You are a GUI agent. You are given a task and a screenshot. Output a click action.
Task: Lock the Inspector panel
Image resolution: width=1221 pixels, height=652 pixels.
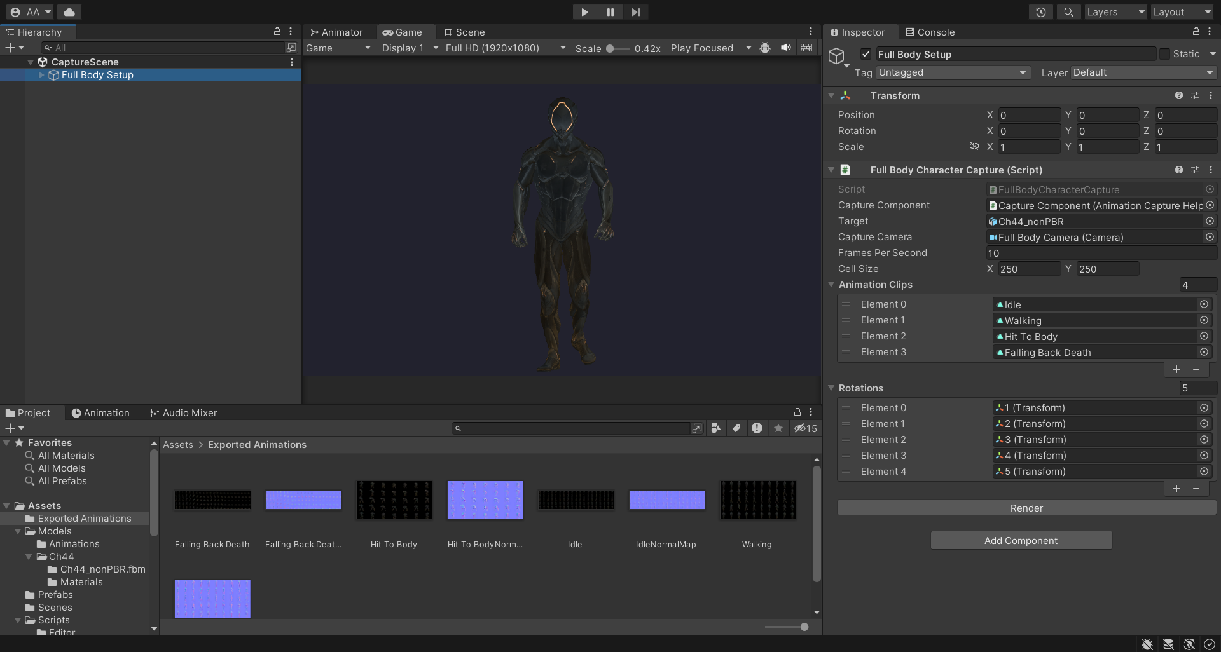click(1196, 31)
